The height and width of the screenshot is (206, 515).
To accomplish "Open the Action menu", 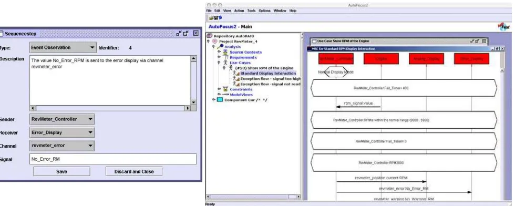I will (x=239, y=11).
